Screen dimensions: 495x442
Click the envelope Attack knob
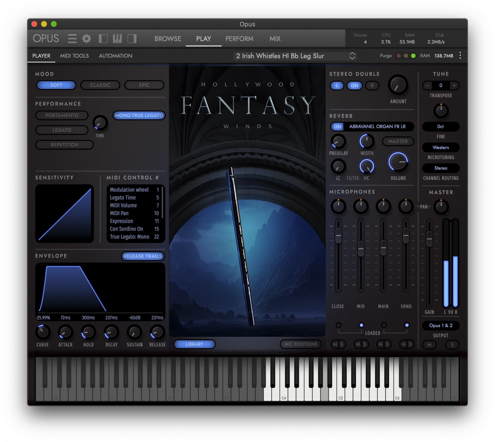65,332
